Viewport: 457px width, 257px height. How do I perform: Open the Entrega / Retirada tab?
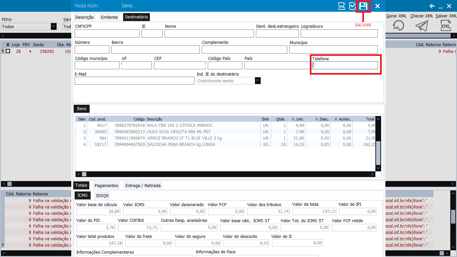tap(143, 185)
